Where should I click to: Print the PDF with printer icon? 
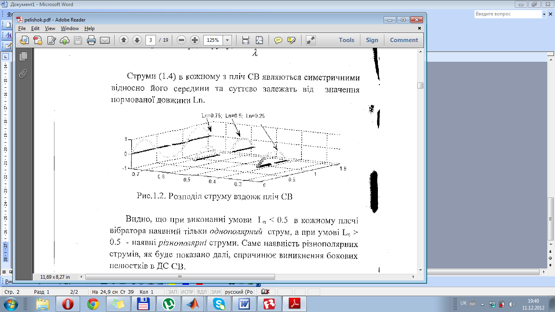91,40
